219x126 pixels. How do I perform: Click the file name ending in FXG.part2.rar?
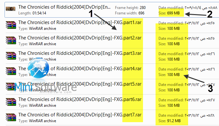[80, 38]
